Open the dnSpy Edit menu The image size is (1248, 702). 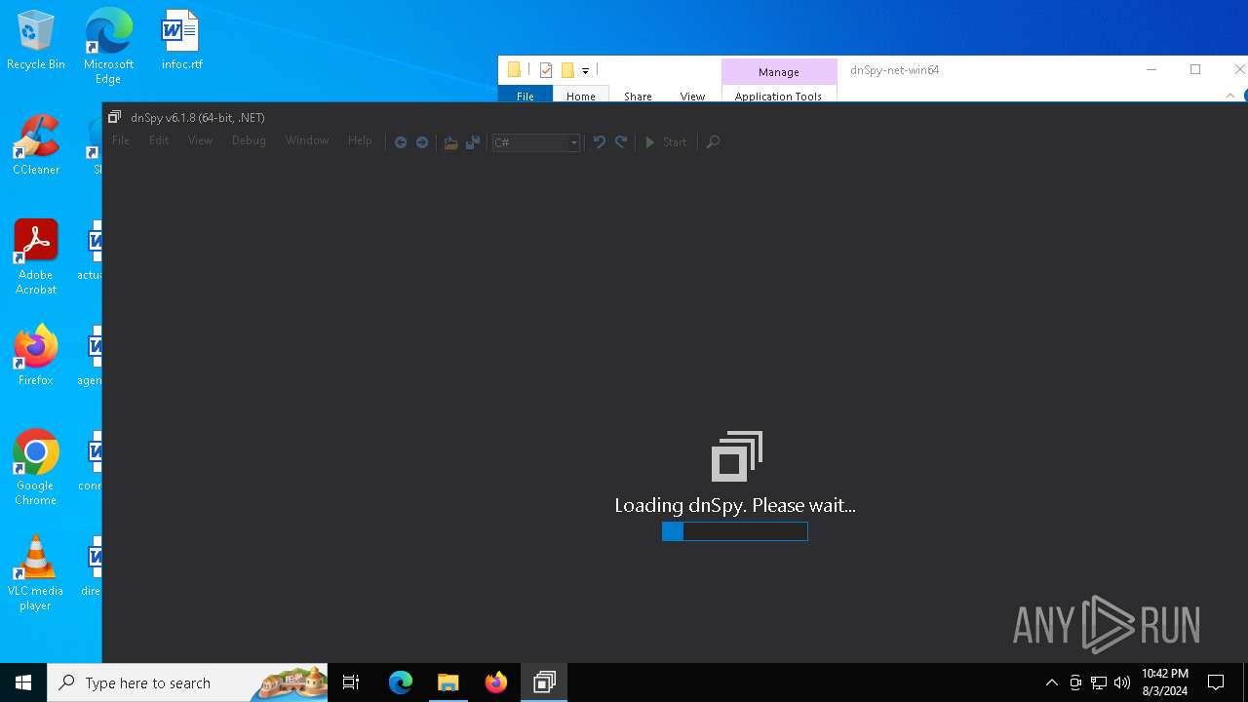pyautogui.click(x=159, y=140)
